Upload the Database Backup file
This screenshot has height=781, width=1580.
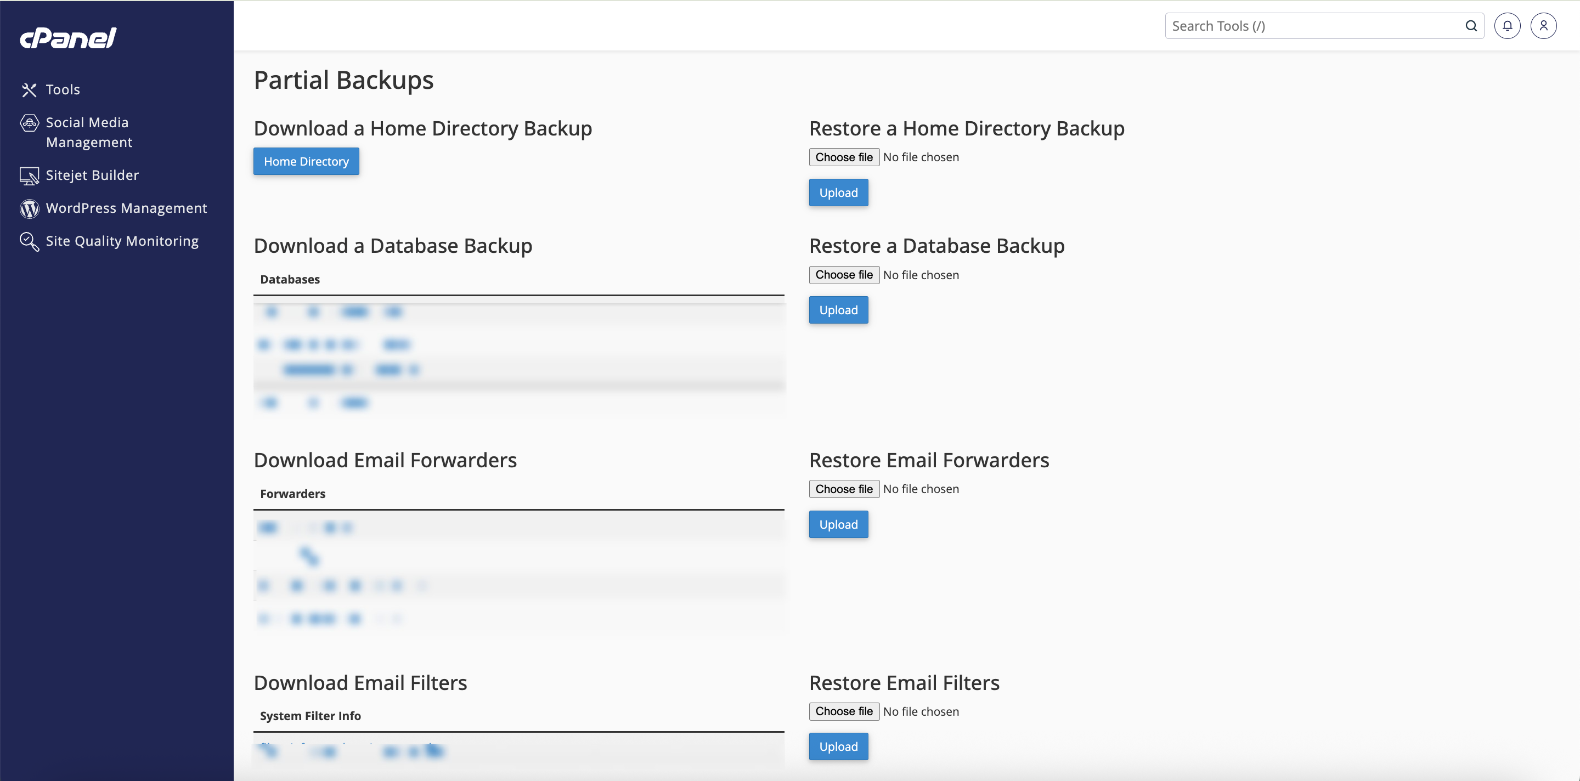838,309
